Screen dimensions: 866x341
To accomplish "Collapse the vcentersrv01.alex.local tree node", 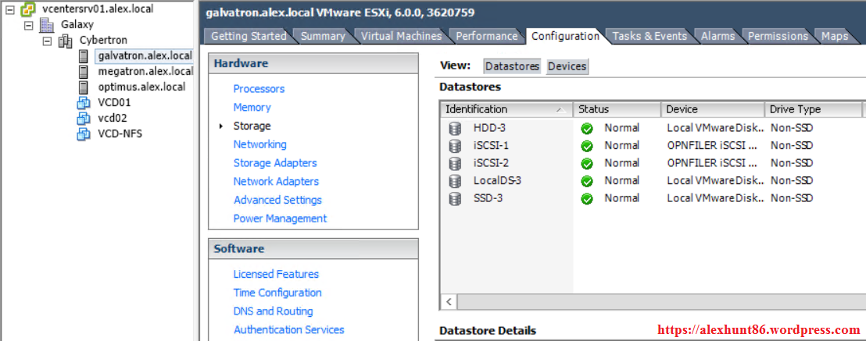I will point(11,9).
